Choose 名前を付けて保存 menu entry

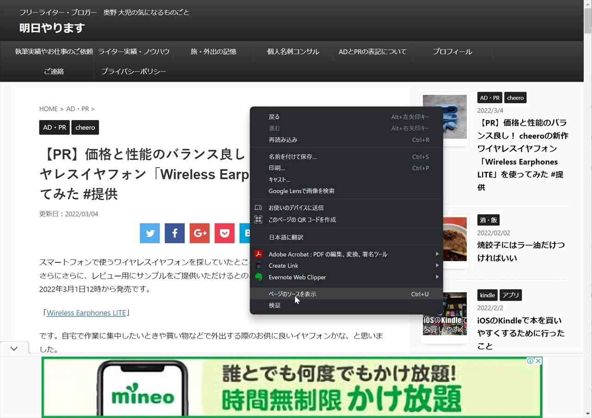(x=346, y=157)
